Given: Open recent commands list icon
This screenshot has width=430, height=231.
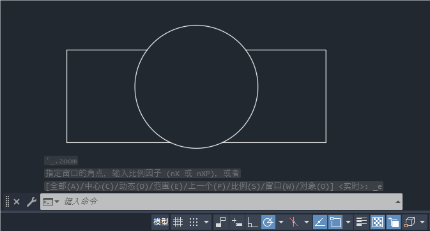Looking at the screenshot, I should coord(51,202).
